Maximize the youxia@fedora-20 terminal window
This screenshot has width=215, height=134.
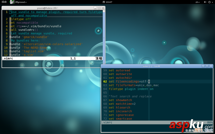pos(99,8)
